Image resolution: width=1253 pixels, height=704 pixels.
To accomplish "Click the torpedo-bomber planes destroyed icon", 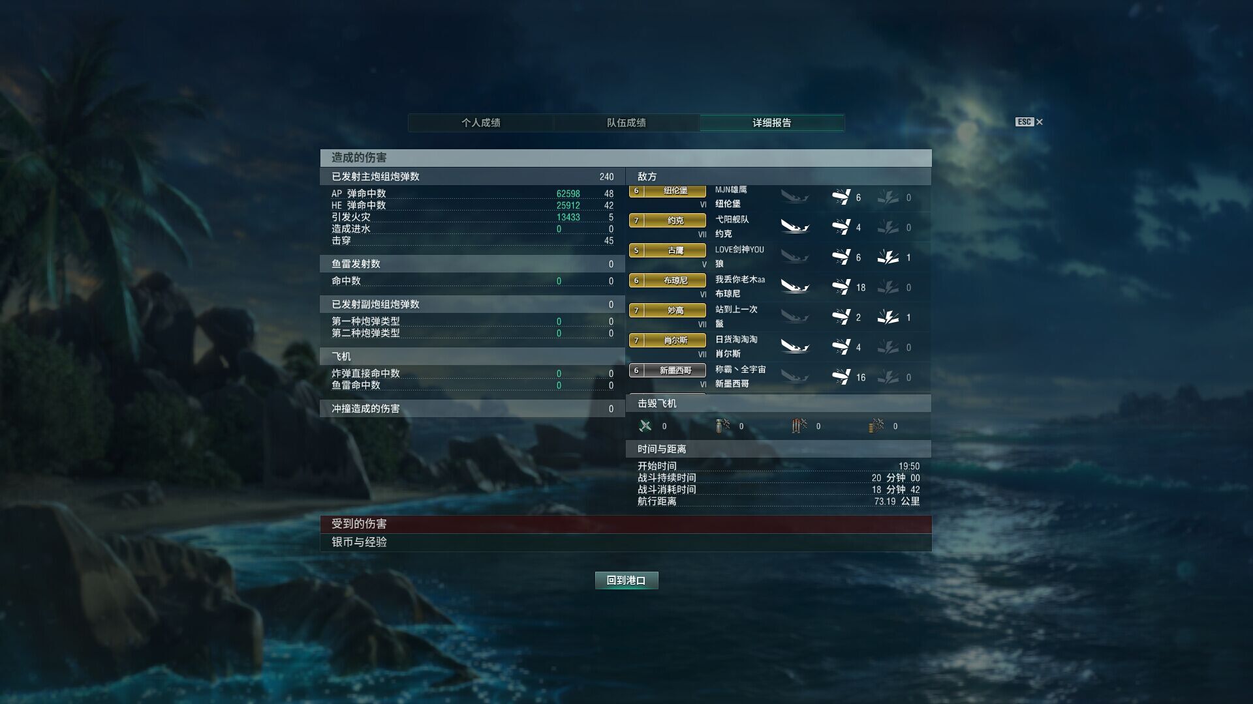I will (799, 426).
